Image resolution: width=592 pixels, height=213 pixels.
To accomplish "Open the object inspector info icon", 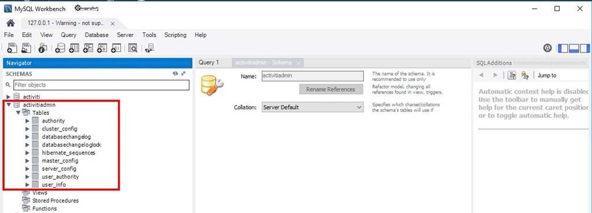I will (43, 48).
